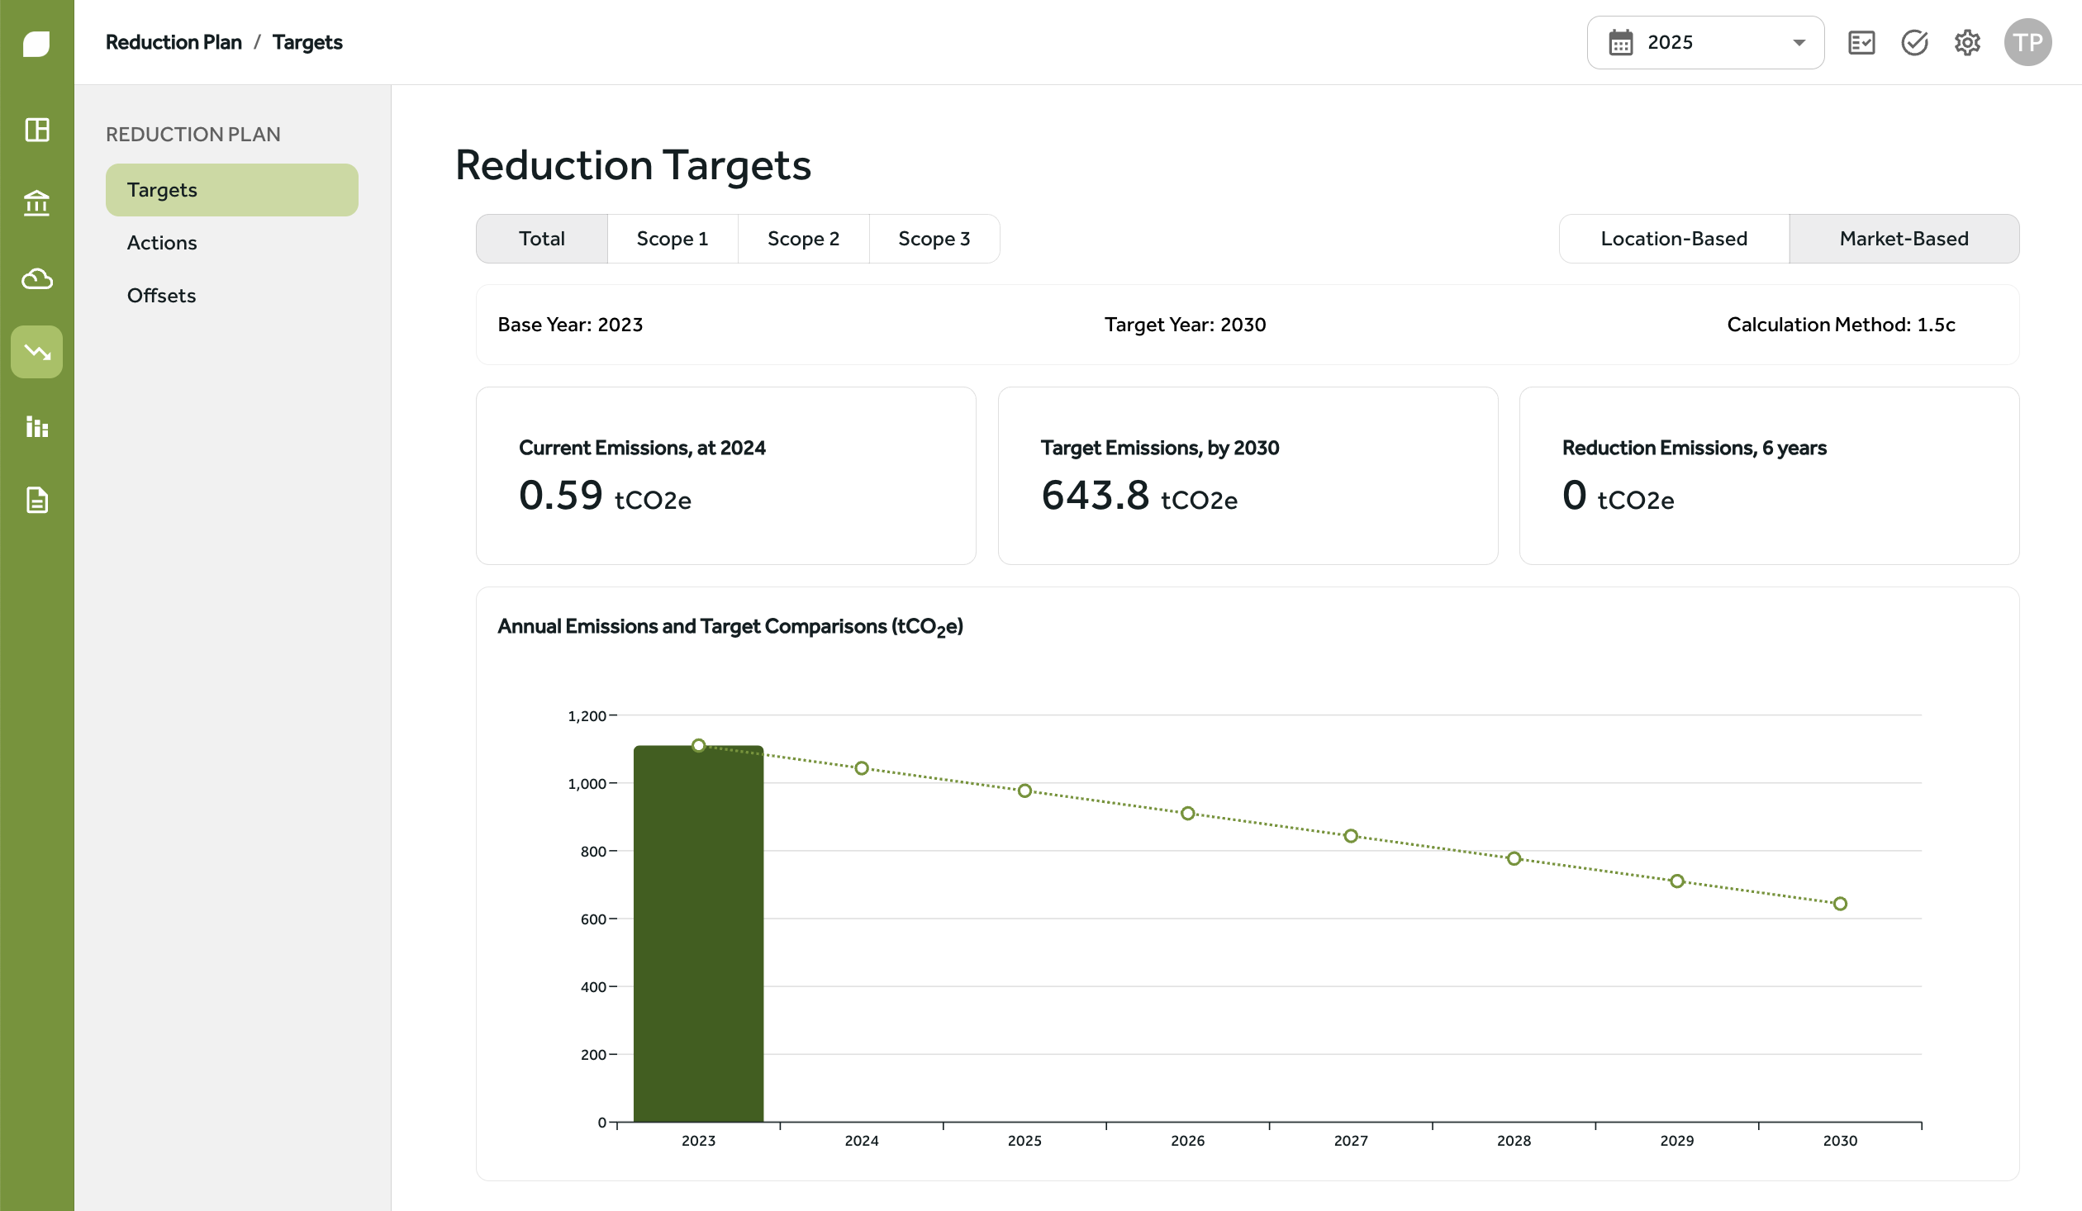The height and width of the screenshot is (1211, 2082).
Task: Select the reduction trend-down sidebar icon
Action: (x=36, y=352)
